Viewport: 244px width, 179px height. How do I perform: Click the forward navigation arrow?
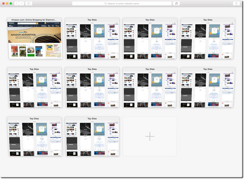tap(22, 3)
